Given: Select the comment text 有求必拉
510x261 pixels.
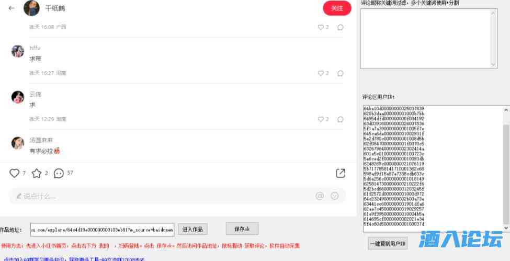Looking at the screenshot, I should [x=41, y=151].
